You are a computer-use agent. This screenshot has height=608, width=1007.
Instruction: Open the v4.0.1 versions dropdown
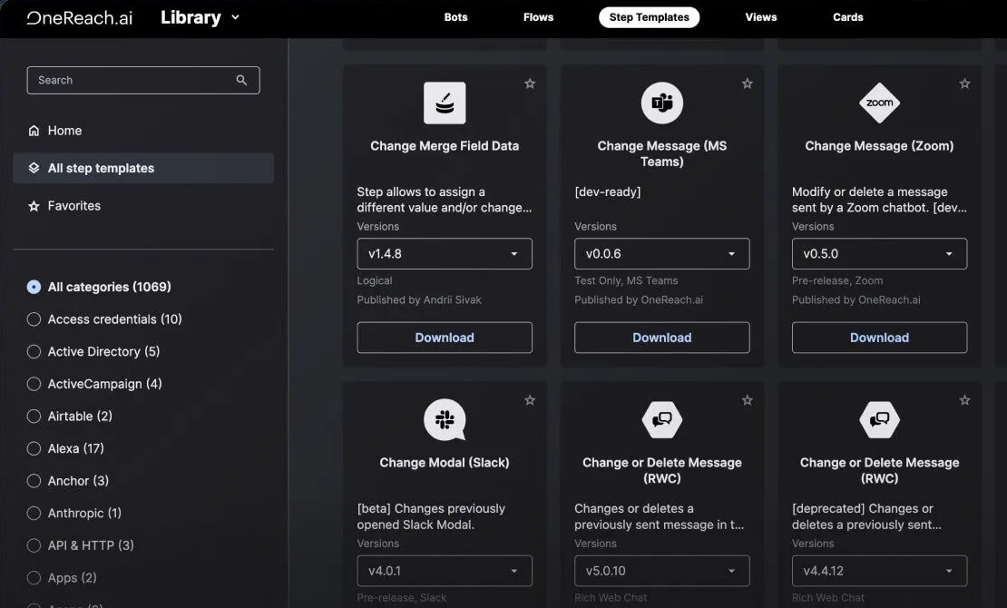[x=445, y=571]
